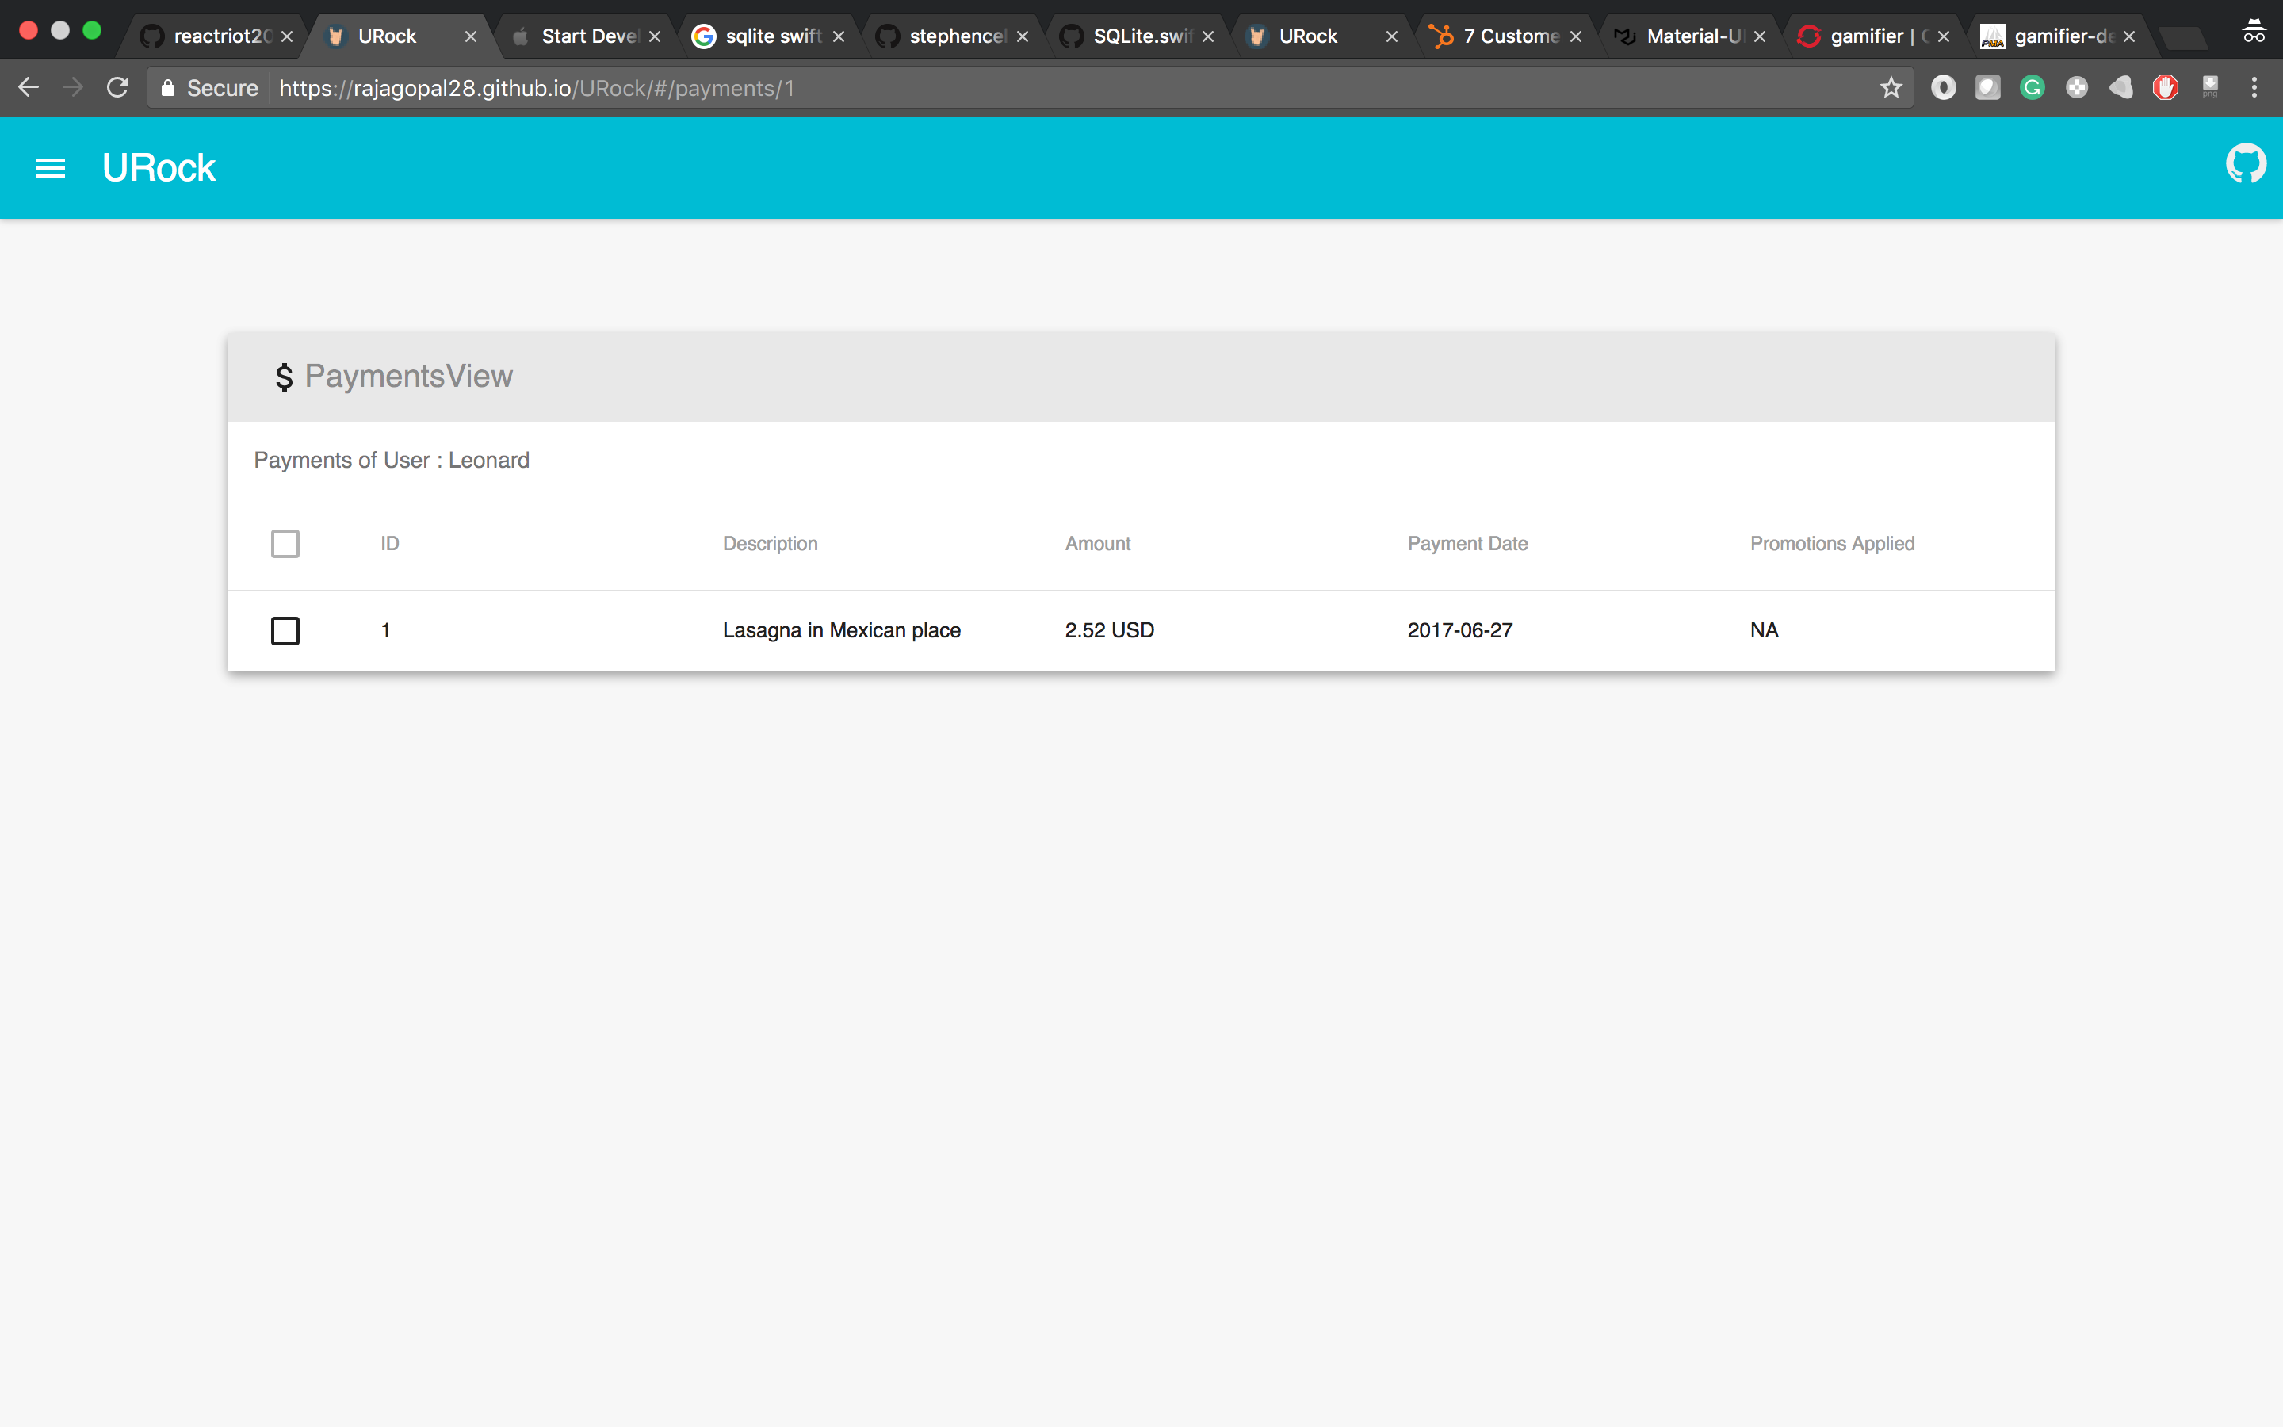Close the 7 Custome tab

[1575, 36]
